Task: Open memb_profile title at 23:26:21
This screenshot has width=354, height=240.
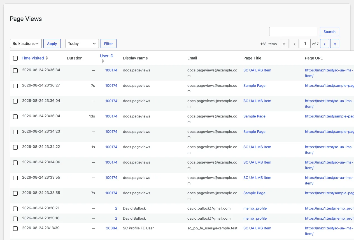Action: pyautogui.click(x=255, y=208)
